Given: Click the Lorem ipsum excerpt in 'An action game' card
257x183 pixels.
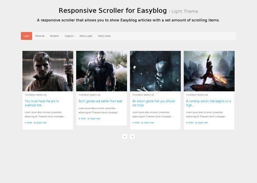Looking at the screenshot, I should (x=152, y=114).
